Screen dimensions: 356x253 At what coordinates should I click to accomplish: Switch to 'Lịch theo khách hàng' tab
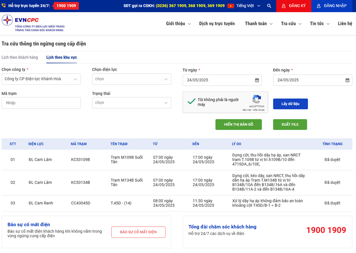coord(20,57)
